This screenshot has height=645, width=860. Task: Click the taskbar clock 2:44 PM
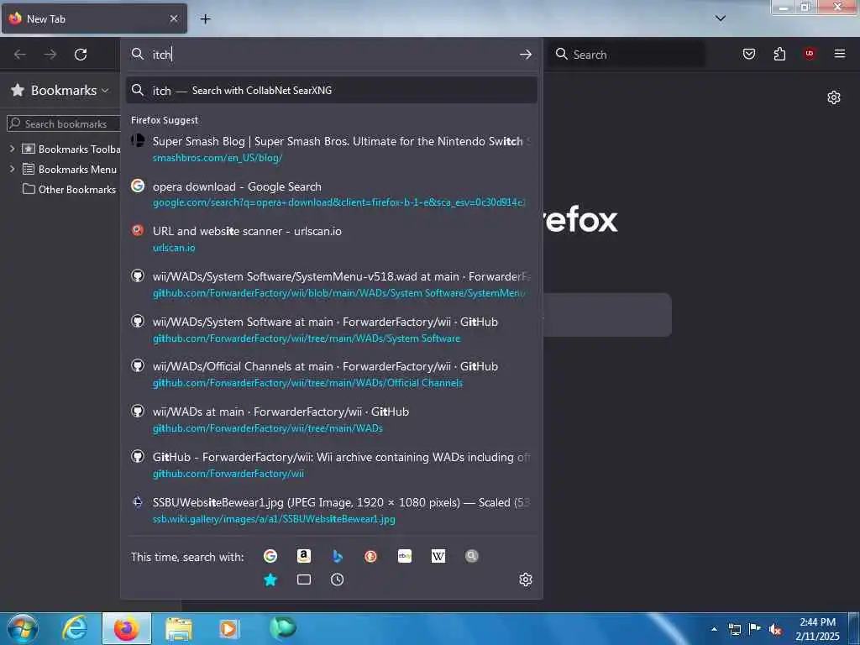click(x=817, y=628)
